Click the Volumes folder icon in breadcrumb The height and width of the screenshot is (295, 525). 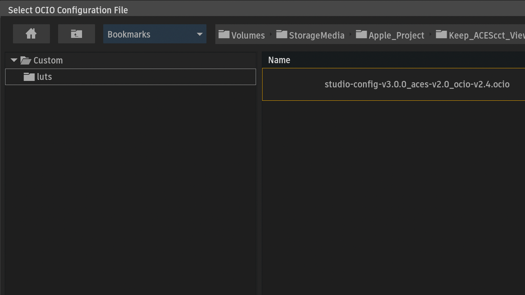click(224, 34)
